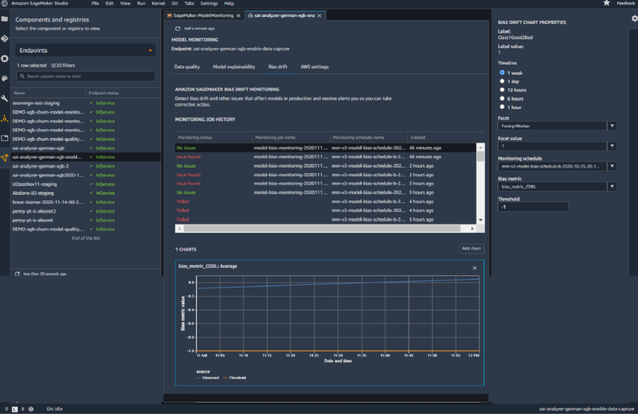Click the refresh icon above Model Monitoring
The image size is (638, 414).
coord(178,28)
